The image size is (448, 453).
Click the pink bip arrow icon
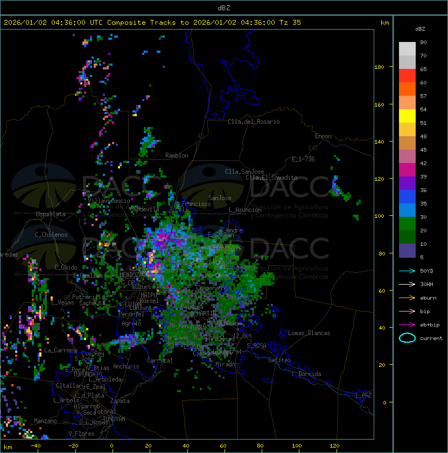(x=407, y=312)
